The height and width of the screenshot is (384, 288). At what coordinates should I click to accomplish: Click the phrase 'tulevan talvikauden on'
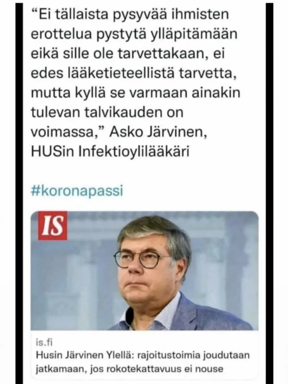point(107,113)
